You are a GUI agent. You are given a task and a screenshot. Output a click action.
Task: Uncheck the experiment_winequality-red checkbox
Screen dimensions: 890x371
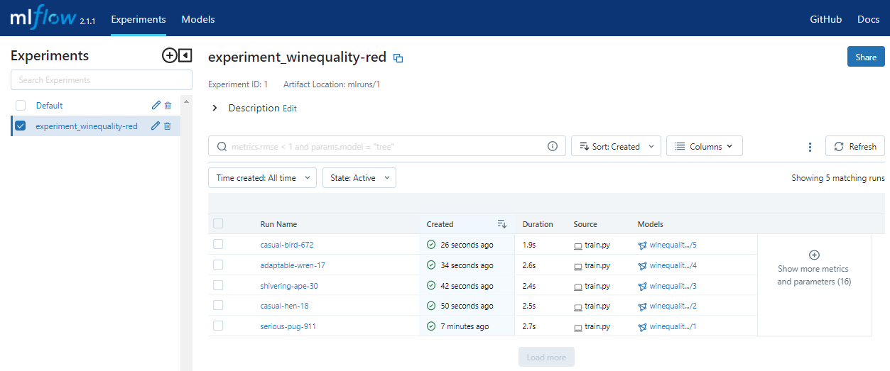21,126
